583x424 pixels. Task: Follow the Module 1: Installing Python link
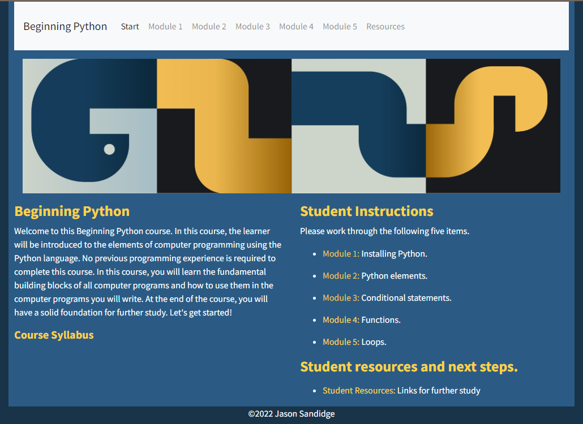click(341, 254)
